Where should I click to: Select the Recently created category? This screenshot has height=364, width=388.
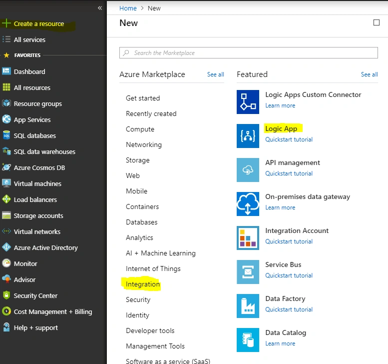pos(151,113)
